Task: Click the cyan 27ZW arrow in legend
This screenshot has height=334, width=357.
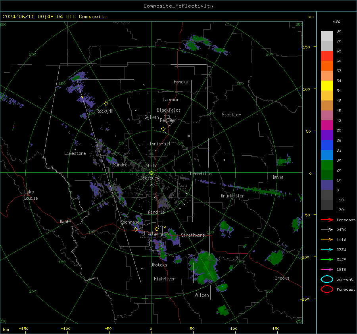Action: (327, 250)
